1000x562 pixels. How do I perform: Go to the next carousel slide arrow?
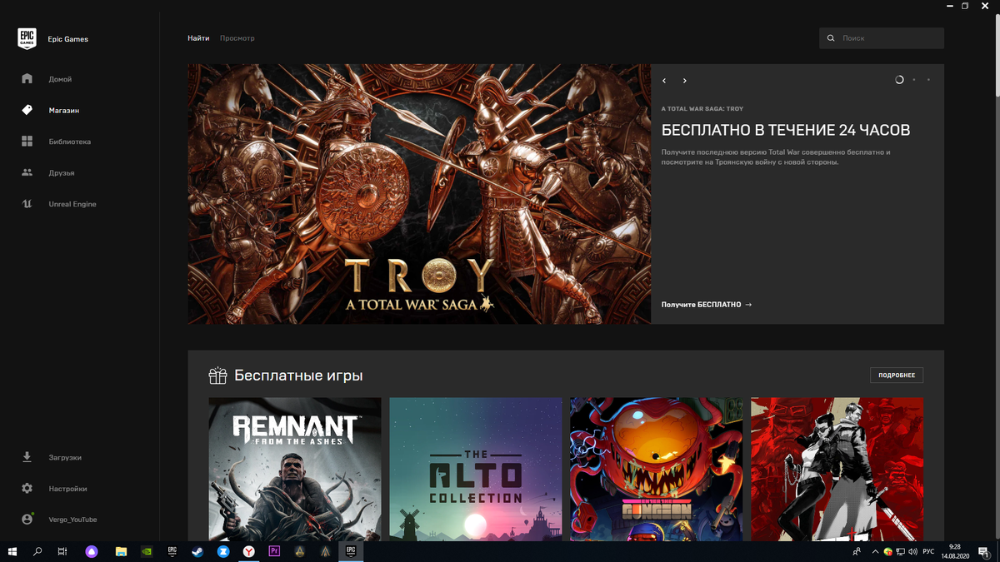point(685,81)
